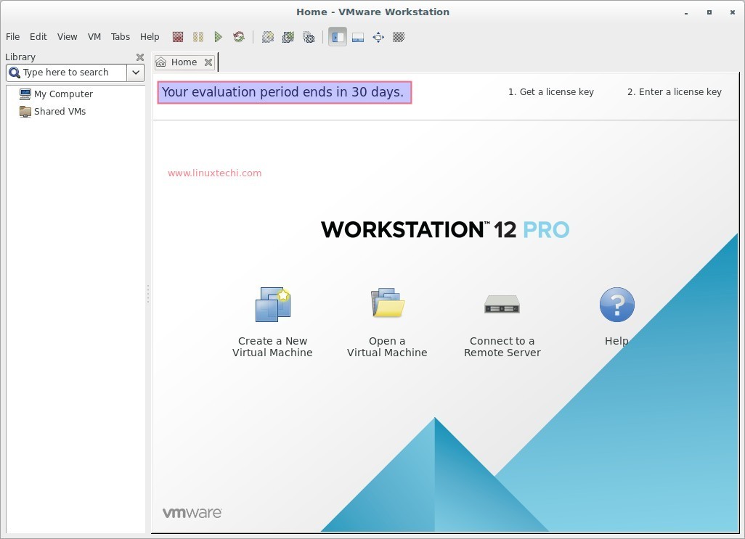Click the red Power Off toolbar icon
The height and width of the screenshot is (539, 745).
point(178,37)
